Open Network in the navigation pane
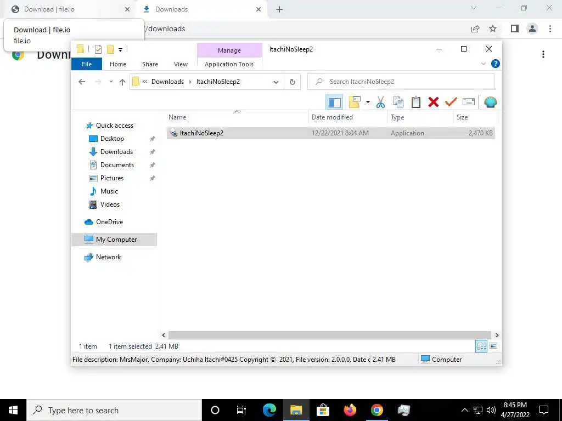This screenshot has height=421, width=562. tap(108, 257)
